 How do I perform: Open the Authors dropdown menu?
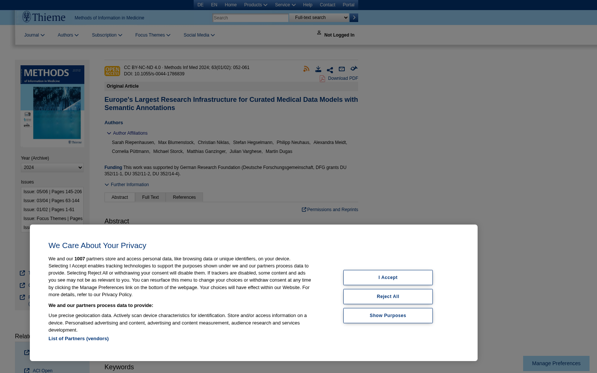[x=68, y=35]
